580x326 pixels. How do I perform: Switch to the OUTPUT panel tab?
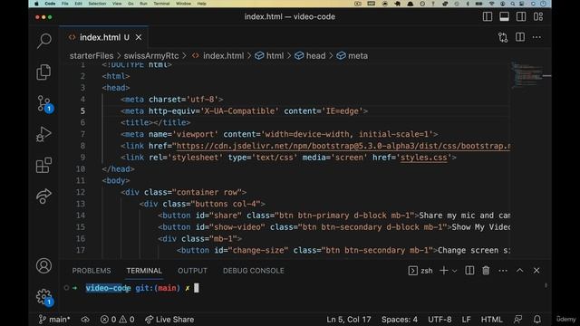192,271
